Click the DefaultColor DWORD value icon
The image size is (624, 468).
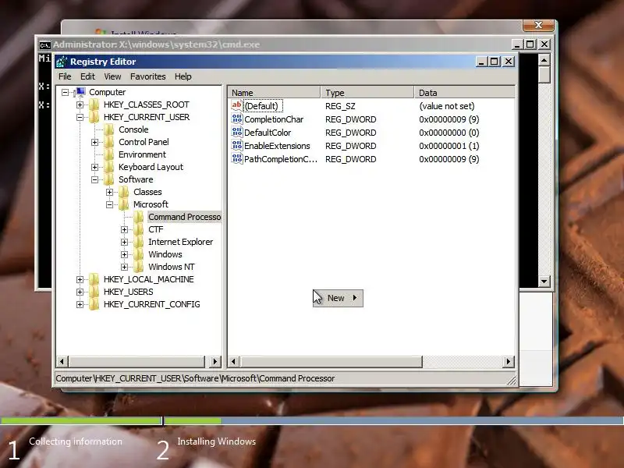(237, 132)
